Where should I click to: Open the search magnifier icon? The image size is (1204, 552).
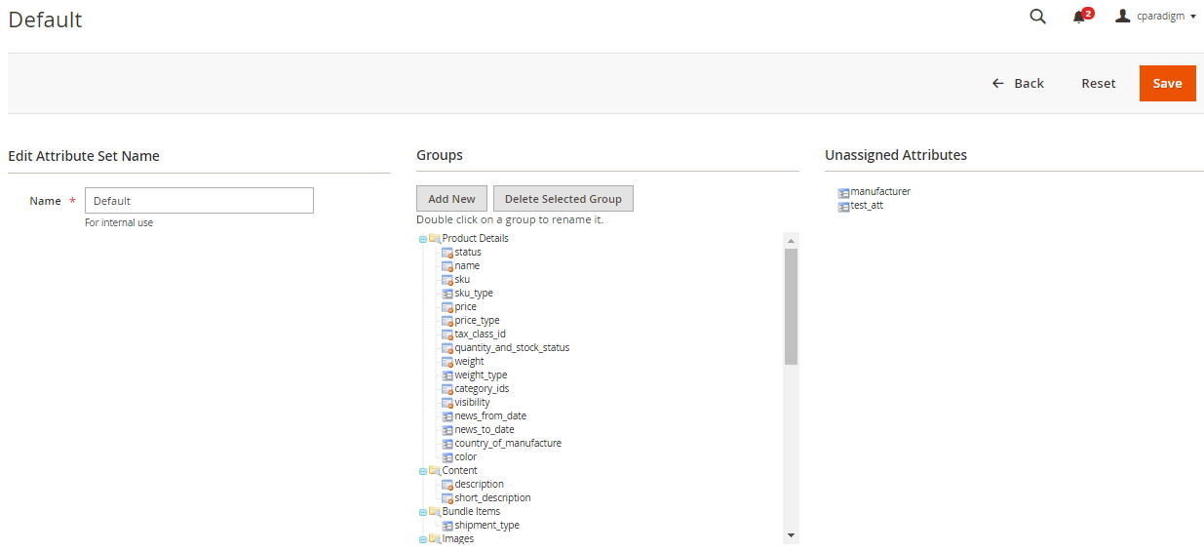click(x=1037, y=17)
